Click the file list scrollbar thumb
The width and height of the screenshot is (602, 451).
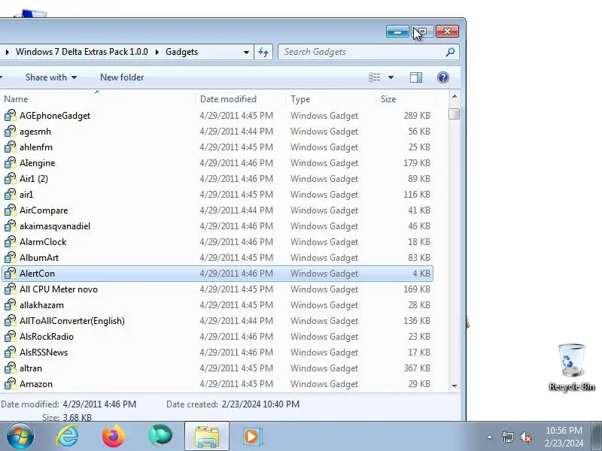(x=455, y=114)
